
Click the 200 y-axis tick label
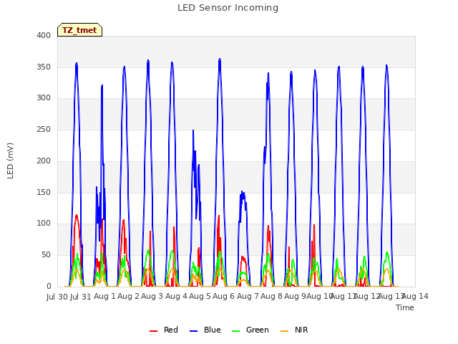click(44, 161)
